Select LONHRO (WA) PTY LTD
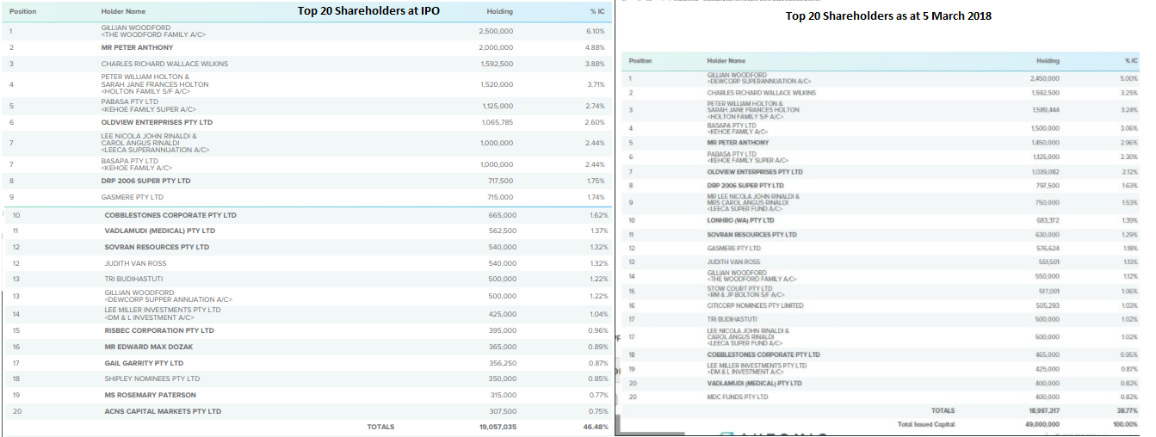 pos(740,220)
